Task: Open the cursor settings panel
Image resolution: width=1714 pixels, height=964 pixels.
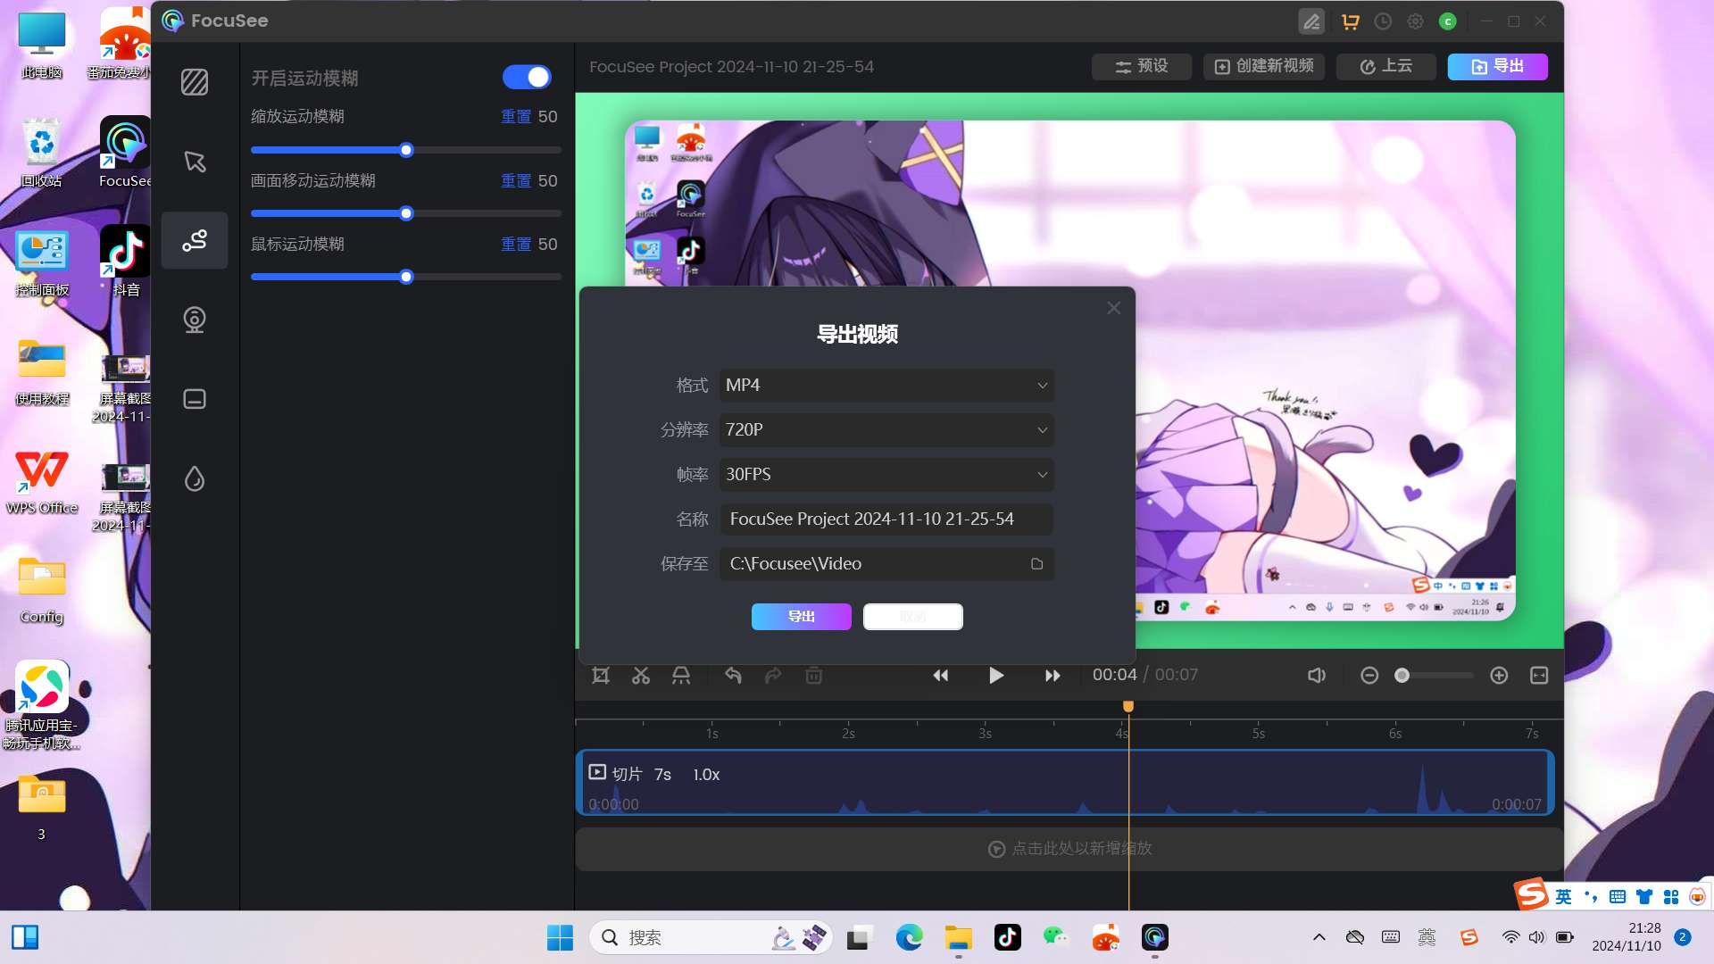Action: (195, 162)
